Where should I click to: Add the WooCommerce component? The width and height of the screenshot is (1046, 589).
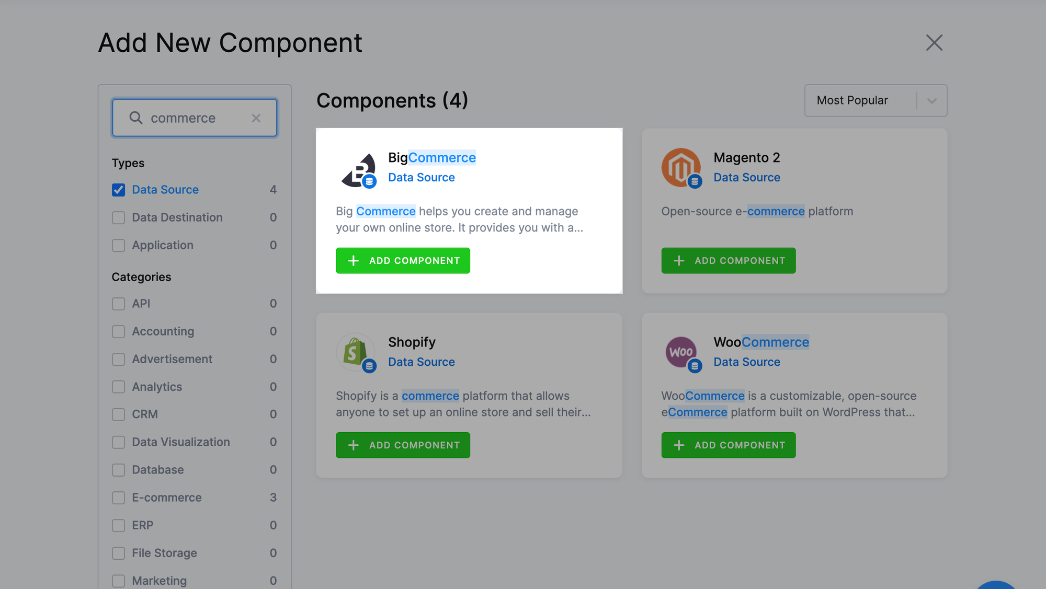728,445
